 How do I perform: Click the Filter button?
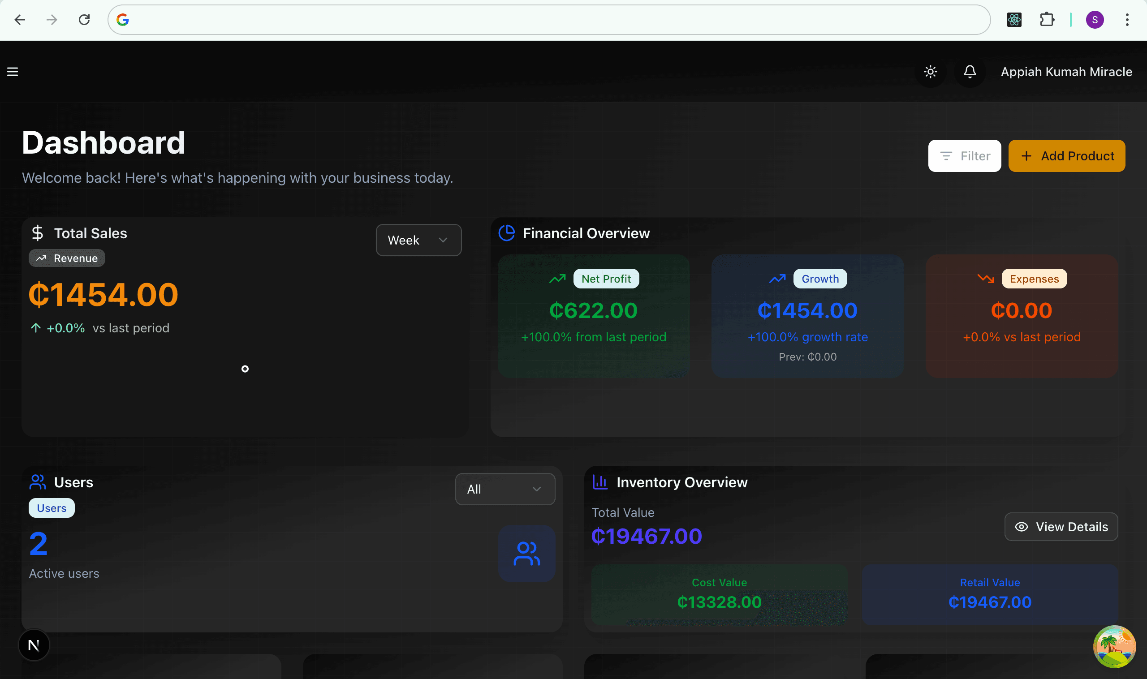[x=964, y=156]
